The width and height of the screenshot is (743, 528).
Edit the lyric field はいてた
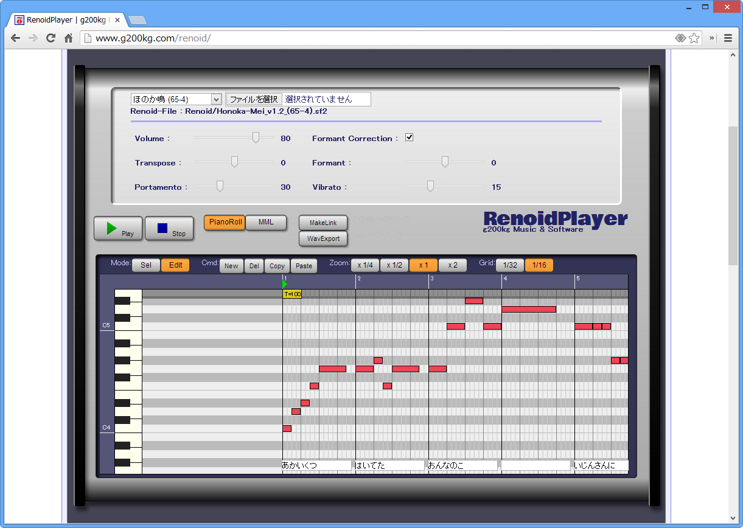click(389, 465)
